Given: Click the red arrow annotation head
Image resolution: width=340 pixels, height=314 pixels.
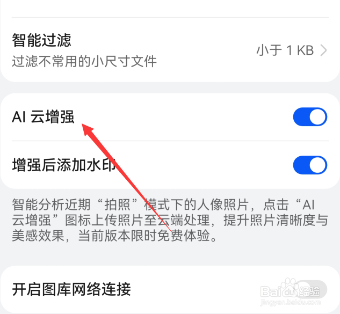Looking at the screenshot, I should 87,129.
